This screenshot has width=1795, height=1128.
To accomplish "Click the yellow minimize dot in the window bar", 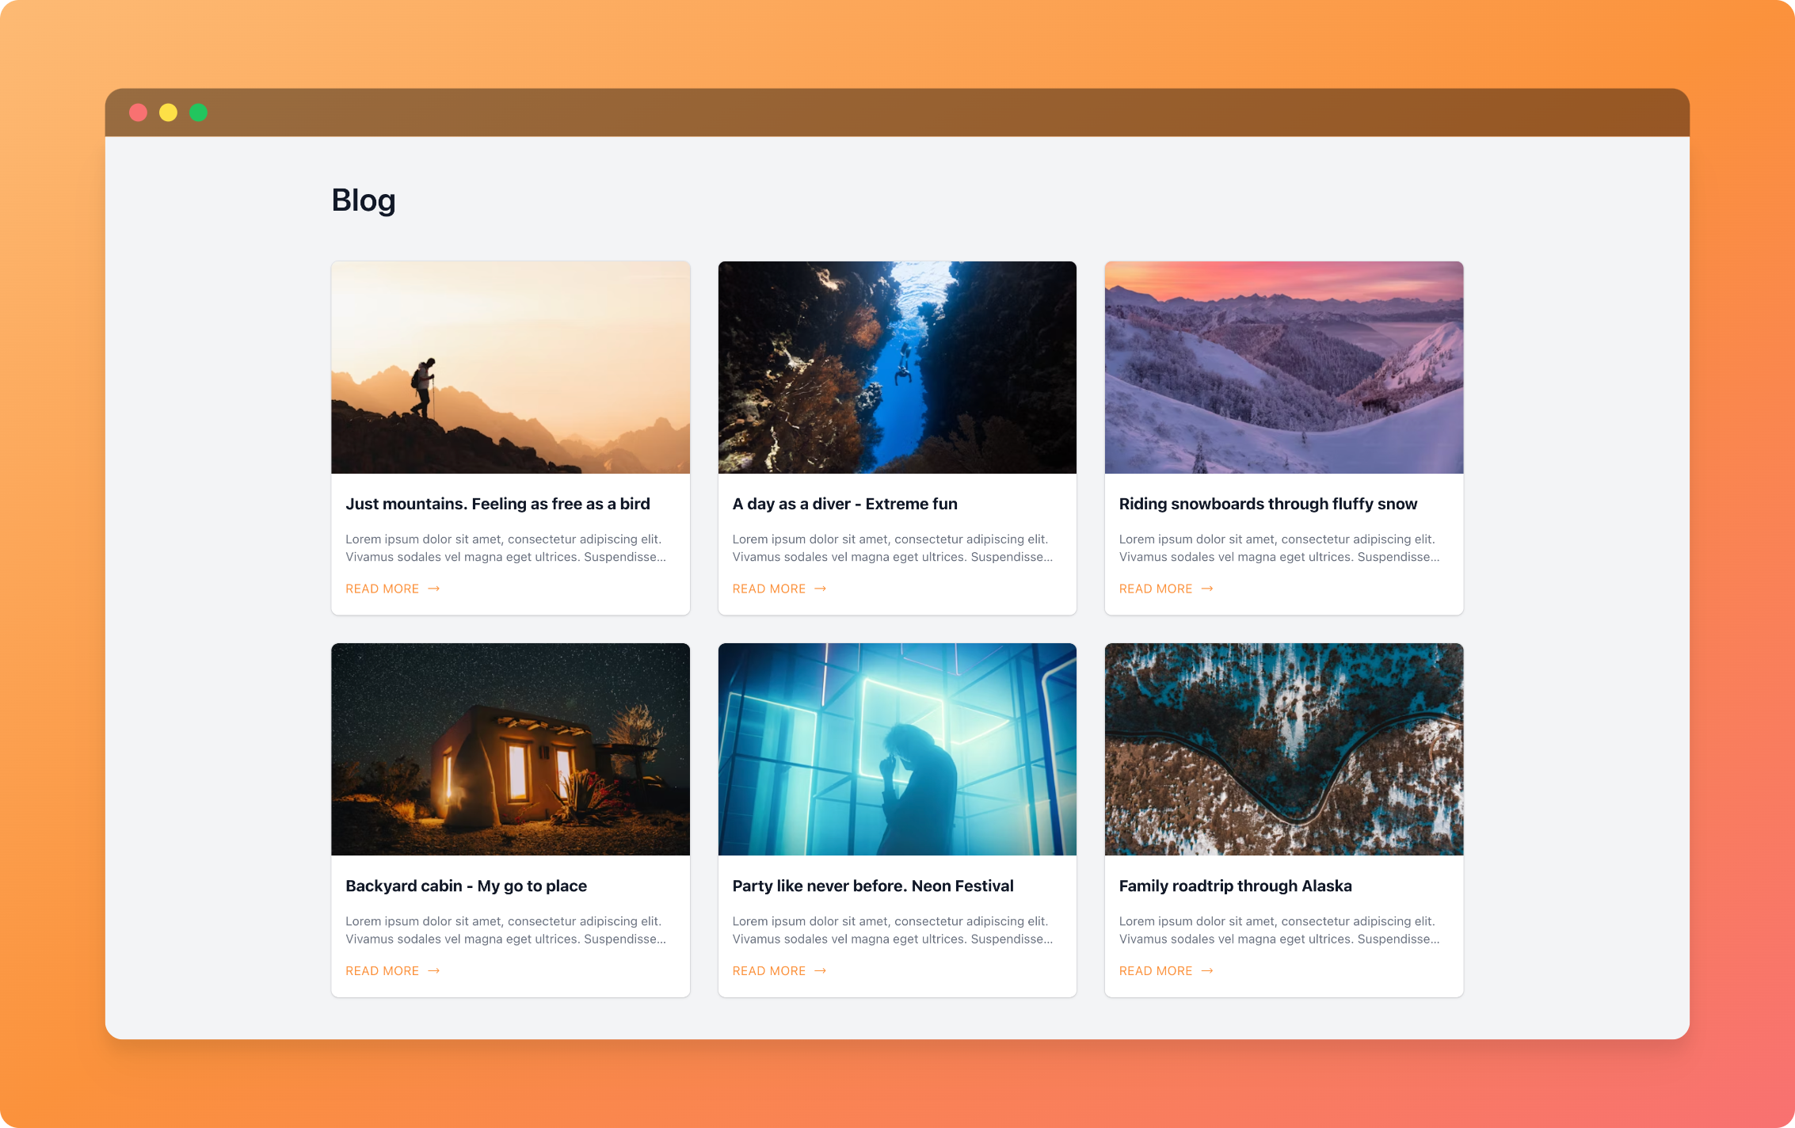I will [168, 112].
